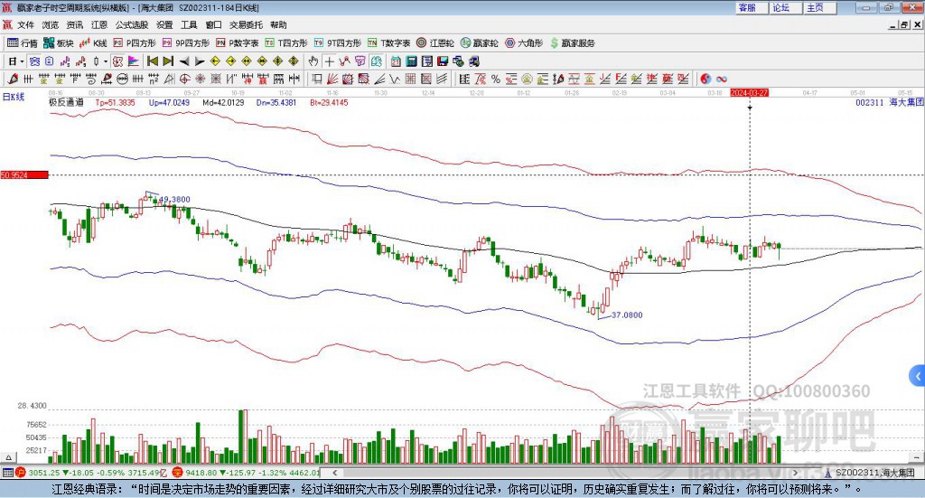
Task: Open the 日 period dropdown arrow
Action: [22, 61]
